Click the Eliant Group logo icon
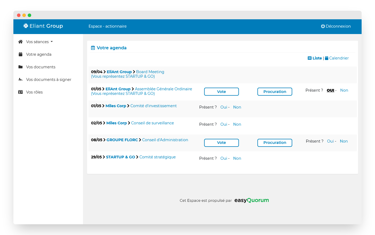 pos(26,26)
